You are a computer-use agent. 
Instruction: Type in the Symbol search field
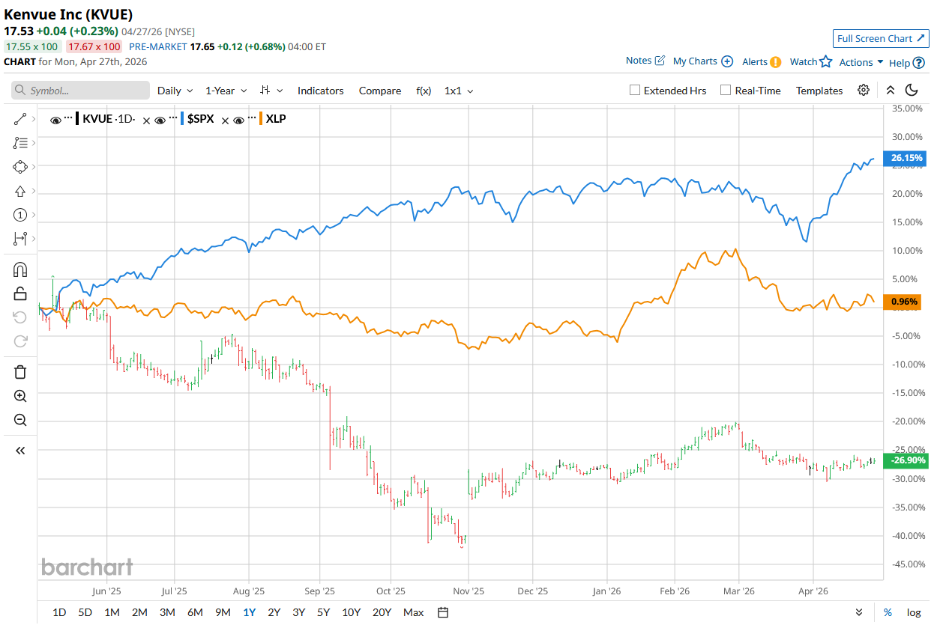click(x=81, y=91)
